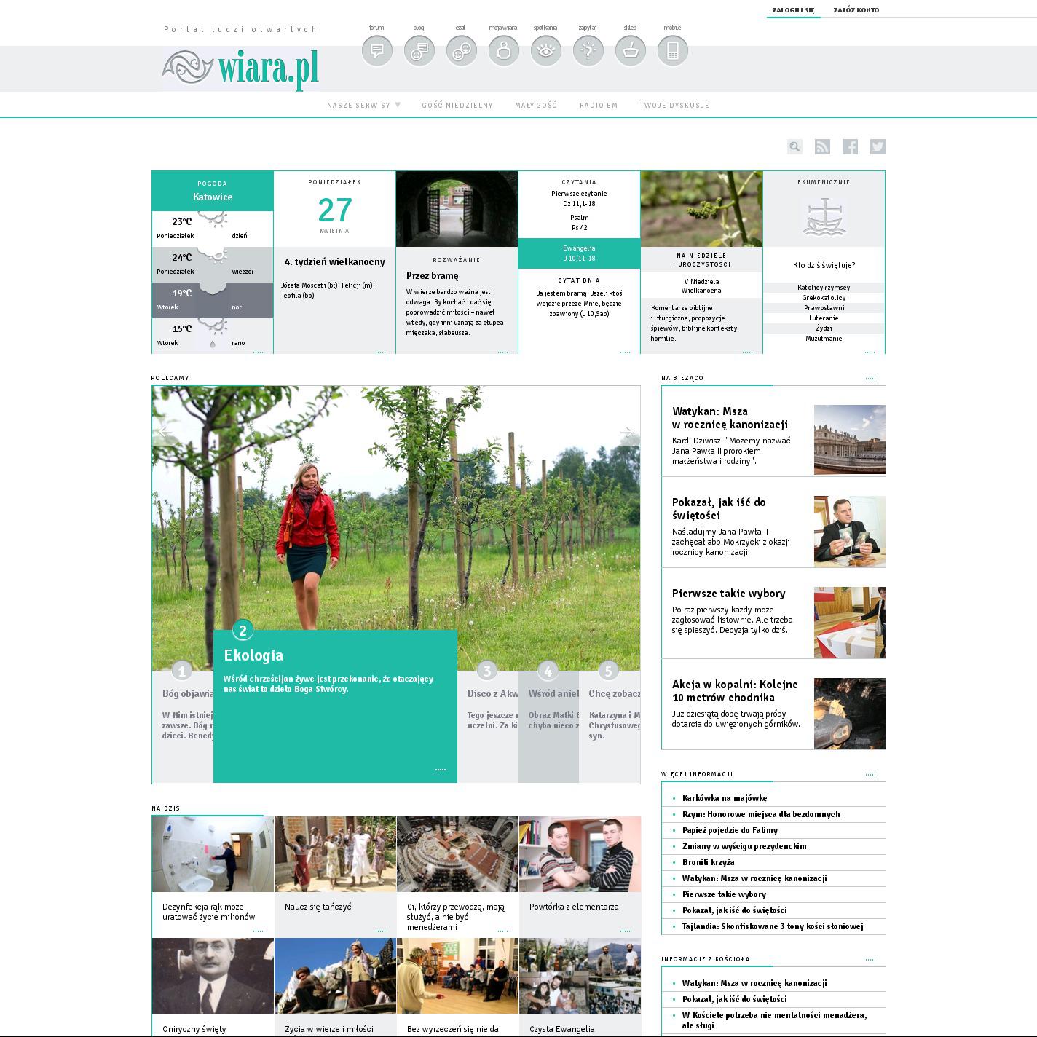Image resolution: width=1037 pixels, height=1037 pixels.
Task: Open the zapytaj question icon
Action: coord(588,51)
